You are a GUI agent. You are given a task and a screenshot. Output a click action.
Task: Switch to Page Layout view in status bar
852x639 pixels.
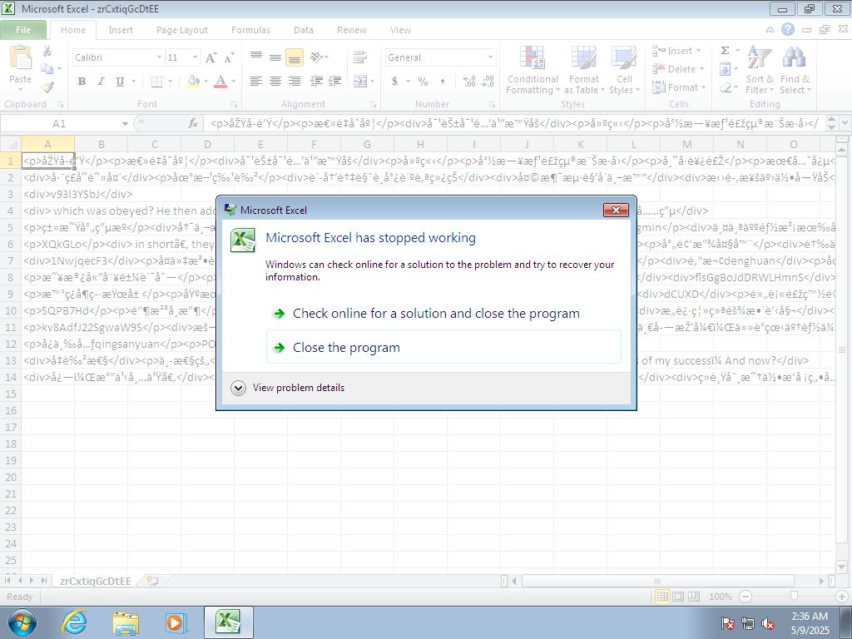[x=678, y=597]
